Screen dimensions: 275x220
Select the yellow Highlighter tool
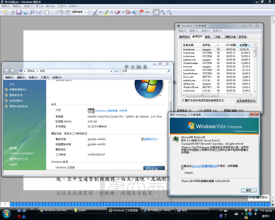tap(107, 12)
